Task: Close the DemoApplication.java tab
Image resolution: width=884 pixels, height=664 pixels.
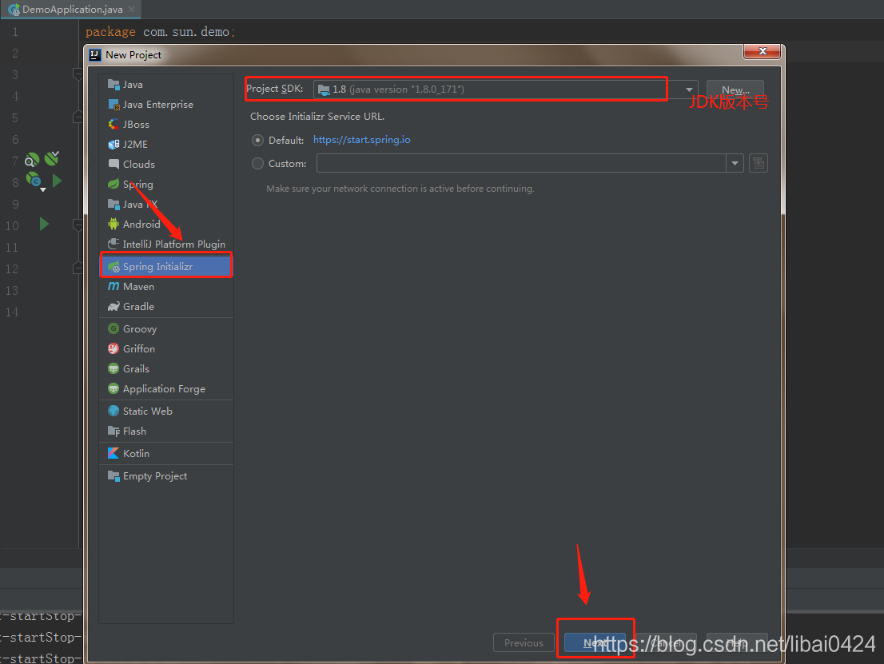Action: (131, 9)
